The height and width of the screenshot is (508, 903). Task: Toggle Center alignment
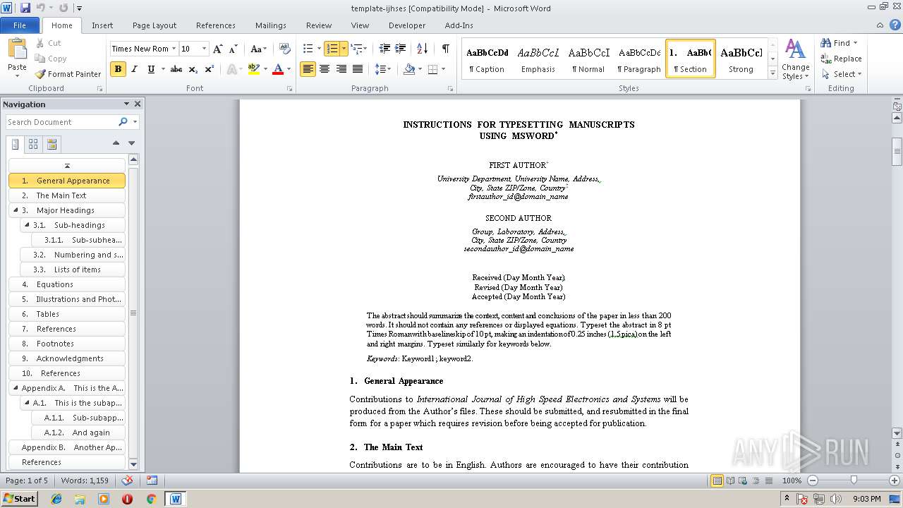[325, 69]
